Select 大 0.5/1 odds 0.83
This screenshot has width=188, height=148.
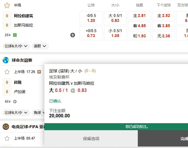tap(115, 18)
